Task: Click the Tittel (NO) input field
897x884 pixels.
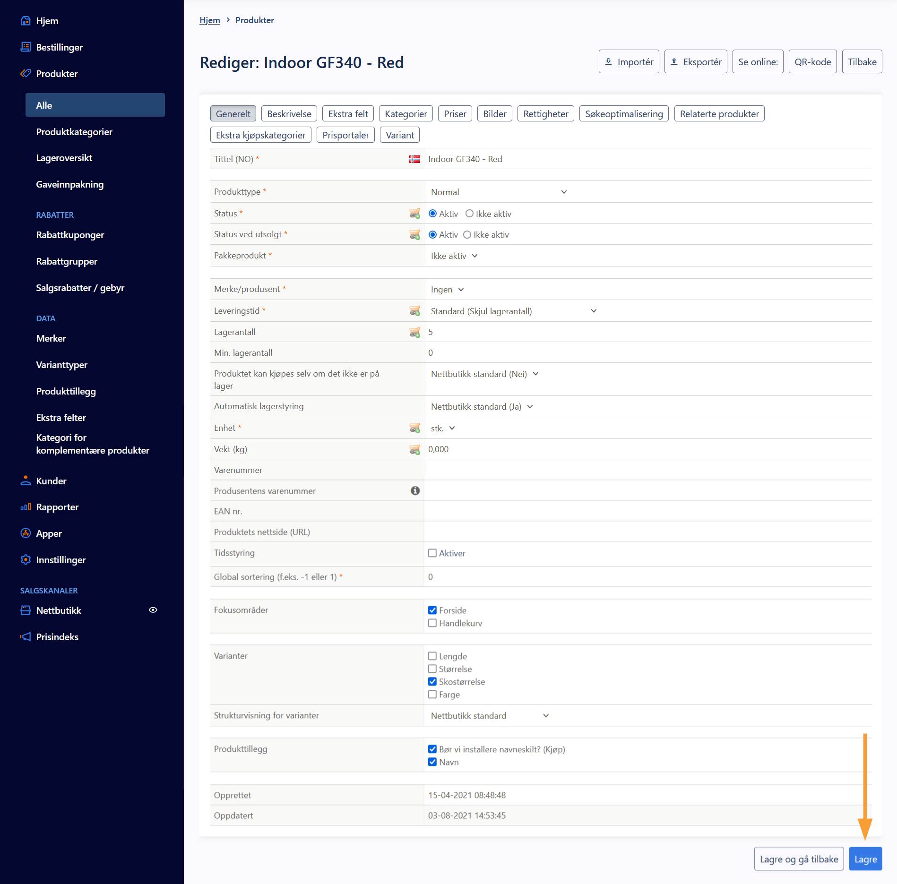Action: [647, 159]
